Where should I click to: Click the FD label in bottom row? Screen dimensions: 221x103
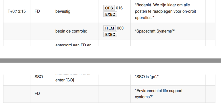click(37, 94)
